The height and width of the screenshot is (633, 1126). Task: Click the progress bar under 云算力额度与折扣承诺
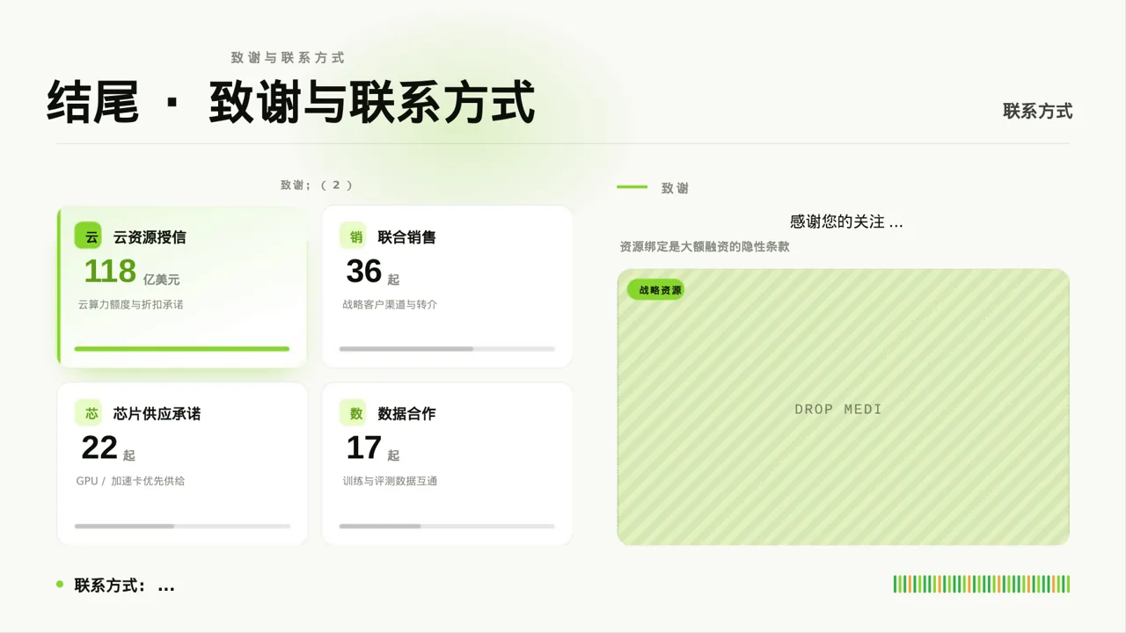tap(182, 349)
